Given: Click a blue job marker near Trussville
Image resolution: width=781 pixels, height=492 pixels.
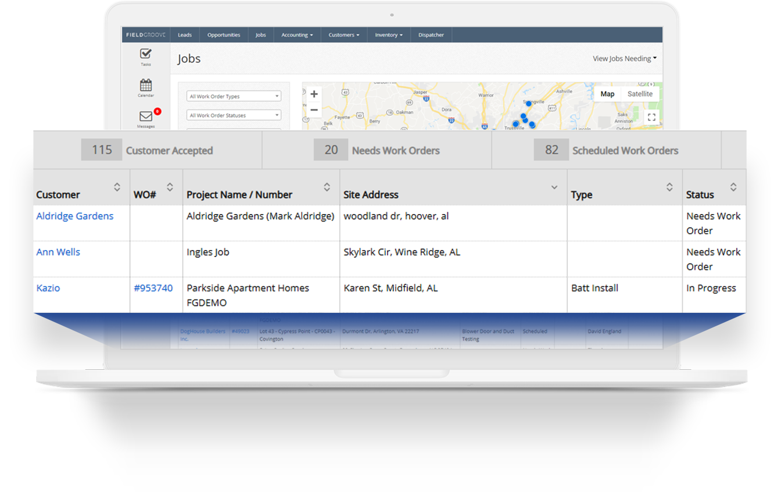Looking at the screenshot, I should click(515, 124).
